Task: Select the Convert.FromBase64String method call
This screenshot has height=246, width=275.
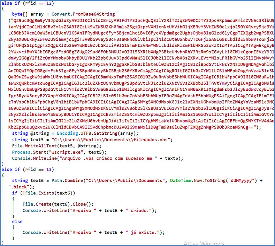Action: tap(83, 14)
